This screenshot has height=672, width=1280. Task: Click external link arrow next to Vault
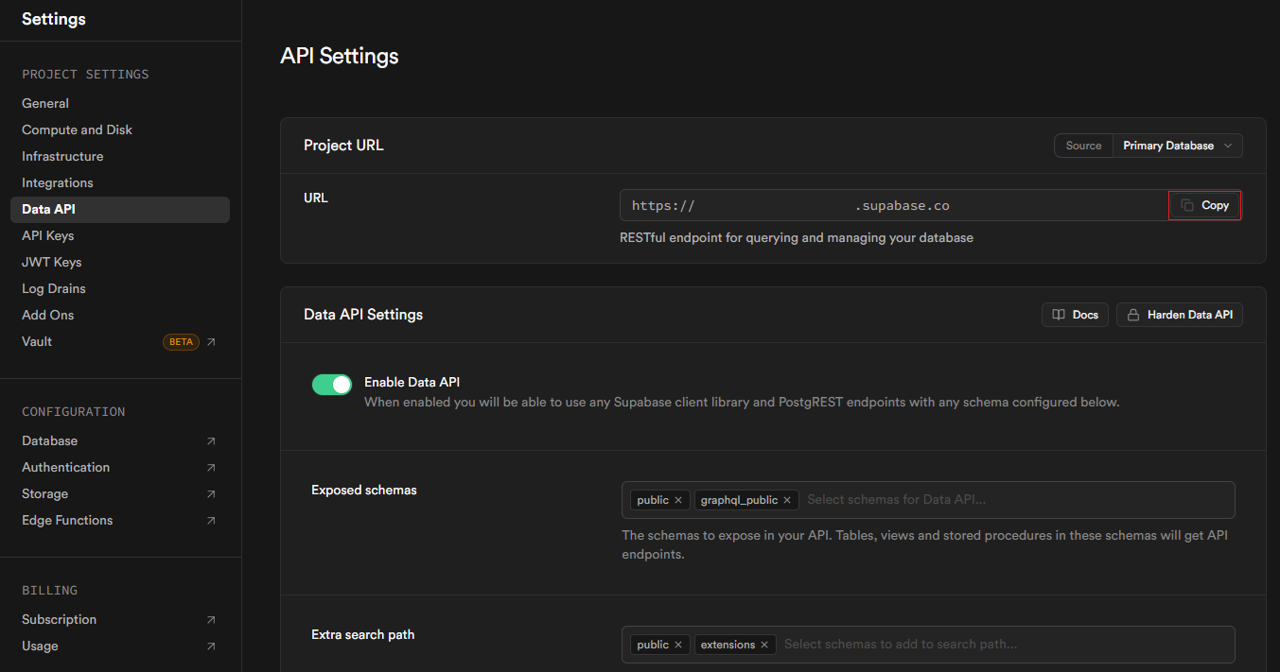(x=211, y=342)
